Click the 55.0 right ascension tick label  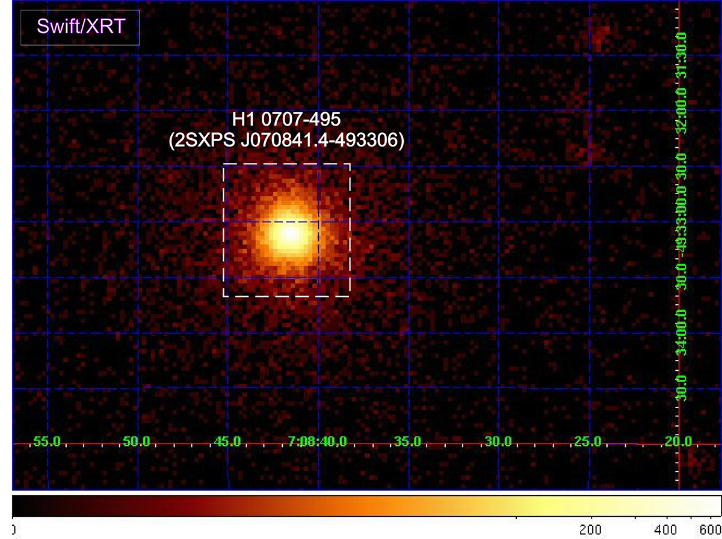(x=47, y=442)
